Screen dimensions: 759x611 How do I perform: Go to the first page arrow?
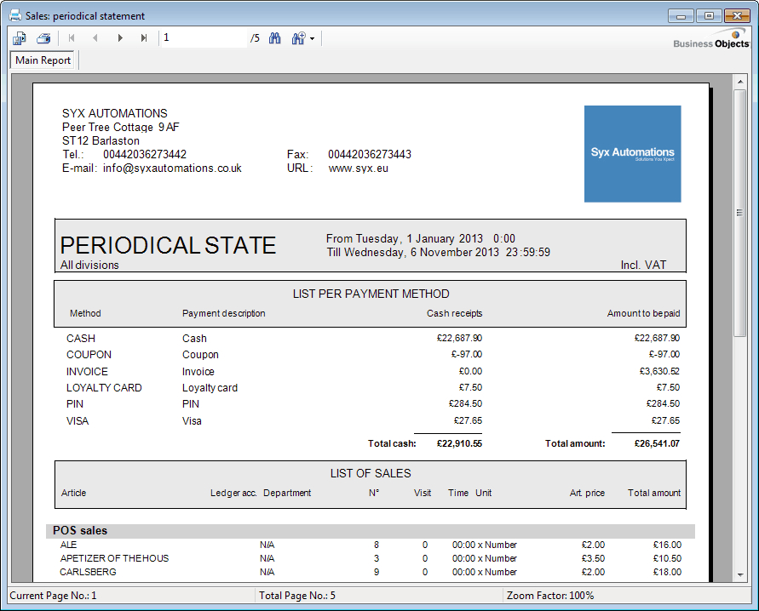(x=72, y=38)
